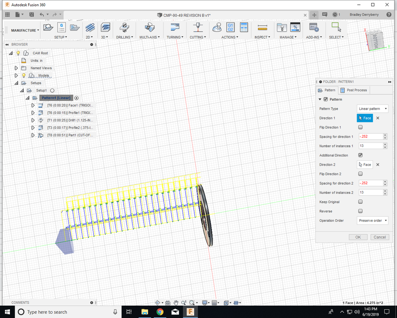397x318 pixels.
Task: Enable the Keep Original checkbox
Action: coord(360,202)
